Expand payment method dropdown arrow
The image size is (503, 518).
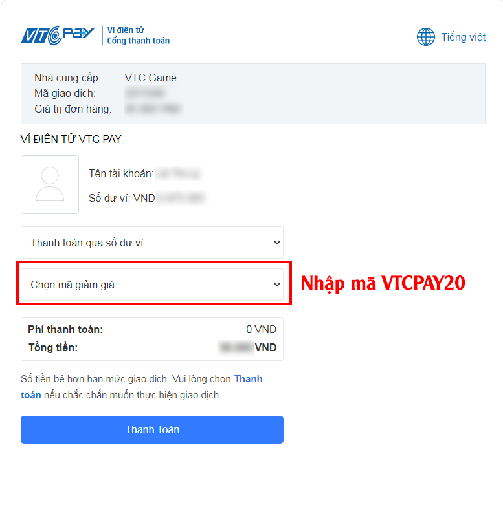[277, 243]
